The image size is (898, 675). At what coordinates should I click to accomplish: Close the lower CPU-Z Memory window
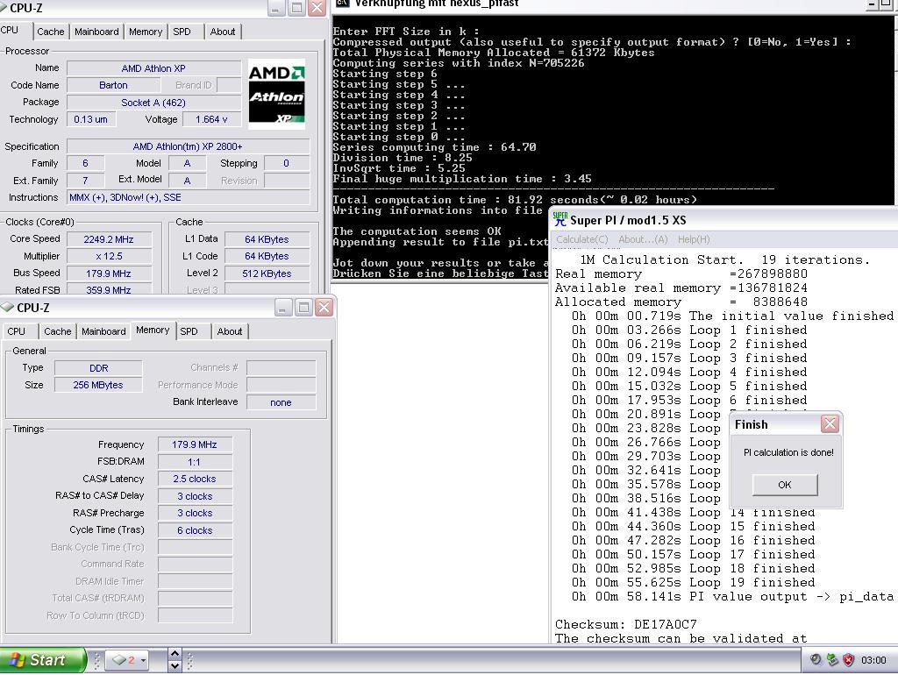tap(324, 308)
